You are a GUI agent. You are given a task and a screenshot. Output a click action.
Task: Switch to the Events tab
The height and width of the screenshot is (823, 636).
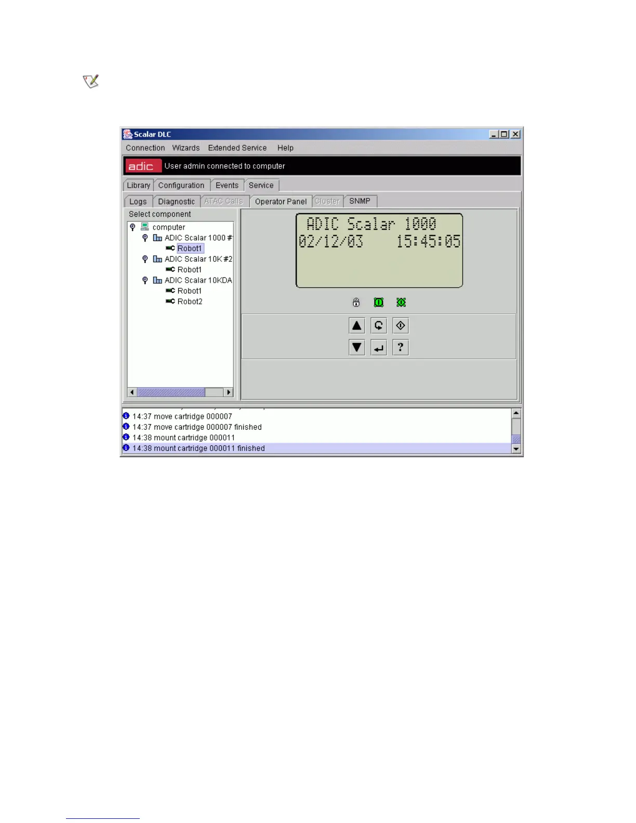click(x=227, y=185)
